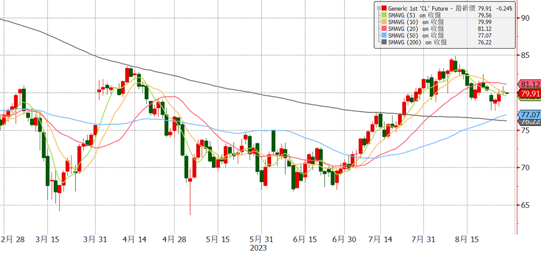541x253 pixels.
Task: Click the orange SMAVG (10) legend swatch
Action: click(x=383, y=22)
